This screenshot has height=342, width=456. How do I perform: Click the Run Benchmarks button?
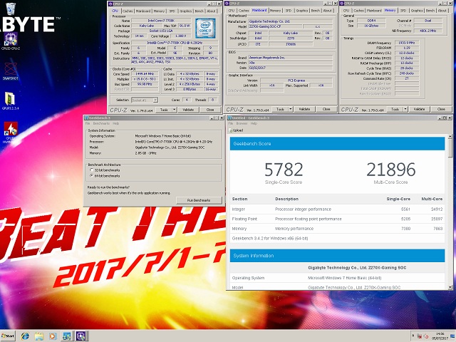point(199,200)
